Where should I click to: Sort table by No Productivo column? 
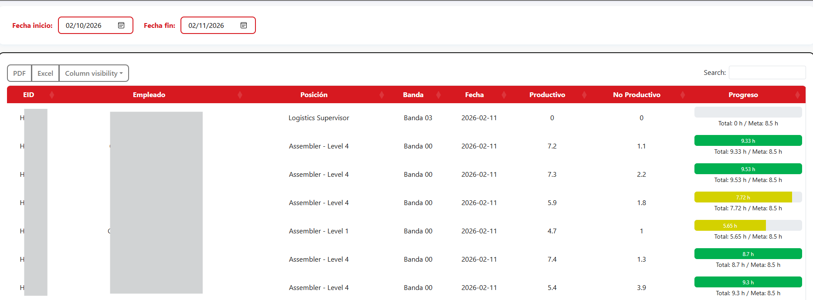point(636,94)
